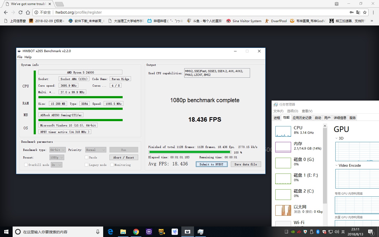This screenshot has width=379, height=237.
Task: Open the 哔哩哔哩 bookmark
Action: pos(165,21)
